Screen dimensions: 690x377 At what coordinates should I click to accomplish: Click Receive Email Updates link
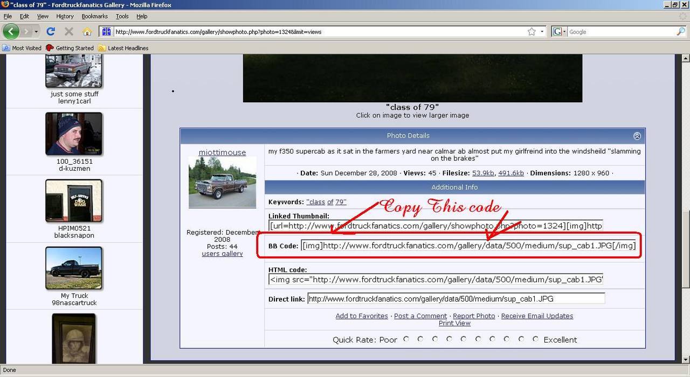point(537,316)
